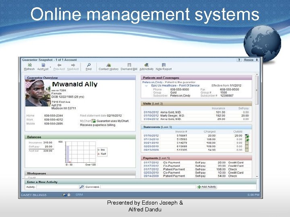Click the name Mwanaid Ally
The width and height of the screenshot is (290, 217).
(75, 84)
